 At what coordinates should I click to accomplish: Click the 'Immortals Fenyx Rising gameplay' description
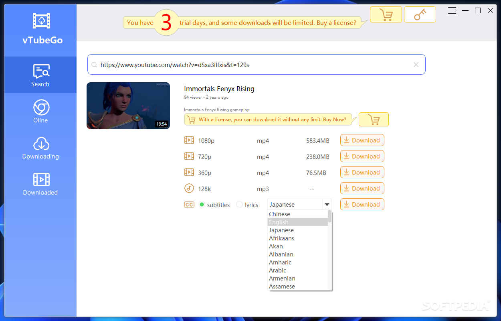216,110
